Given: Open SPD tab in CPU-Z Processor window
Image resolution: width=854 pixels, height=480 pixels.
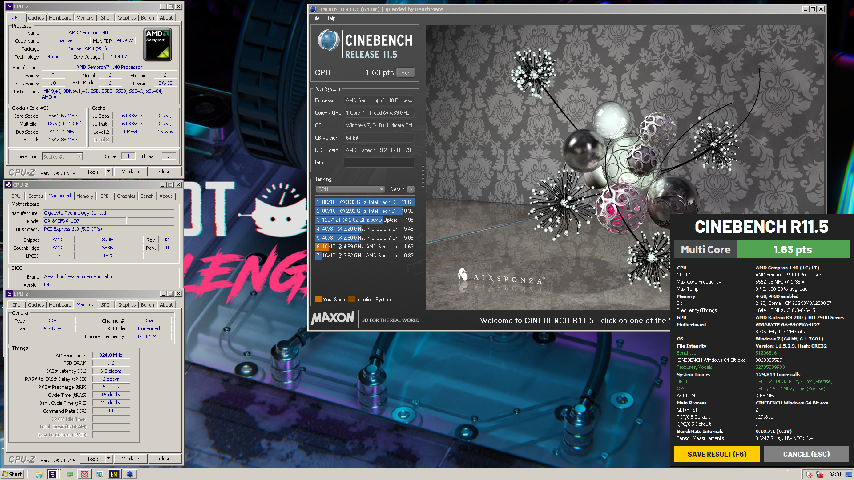Looking at the screenshot, I should tap(105, 18).
